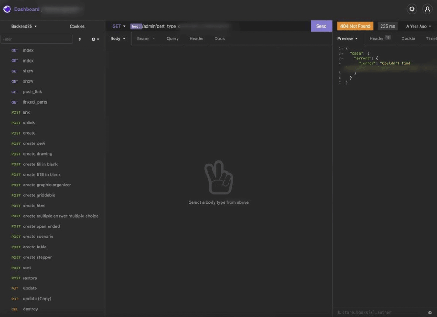The height and width of the screenshot is (317, 437).
Task: Open settings via the gear icon
Action: click(412, 9)
